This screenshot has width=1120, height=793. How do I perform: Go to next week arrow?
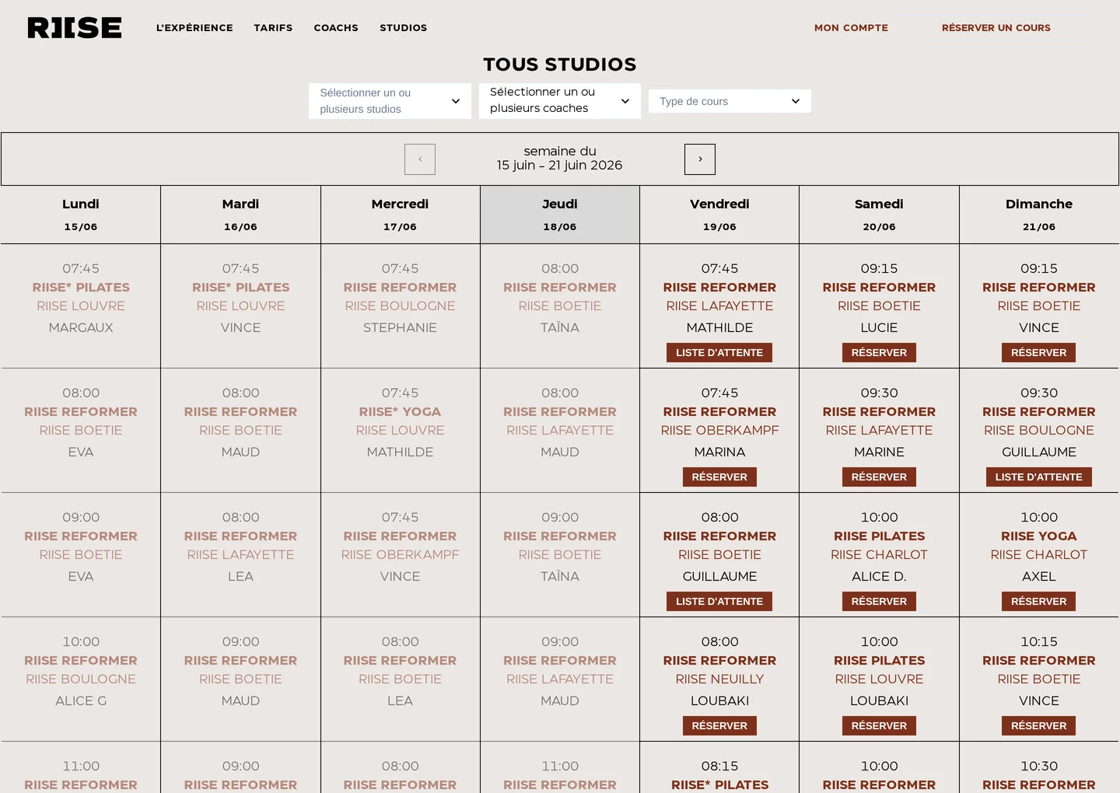coord(700,159)
